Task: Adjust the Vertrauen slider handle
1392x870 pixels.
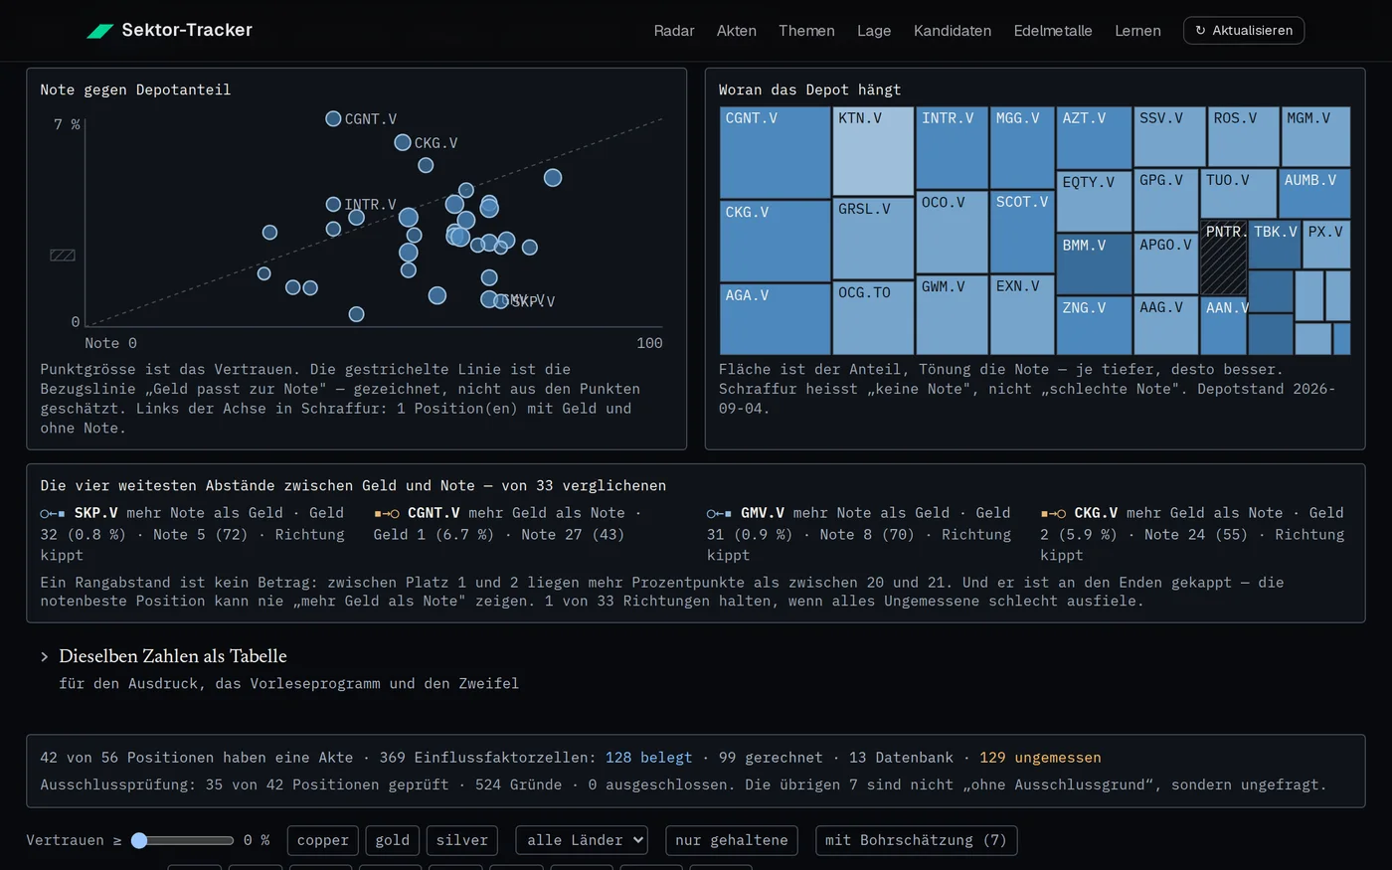Action: click(139, 840)
